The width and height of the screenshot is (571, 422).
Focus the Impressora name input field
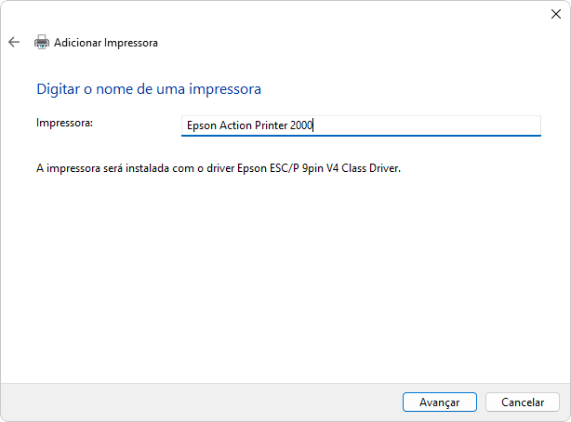(x=361, y=125)
